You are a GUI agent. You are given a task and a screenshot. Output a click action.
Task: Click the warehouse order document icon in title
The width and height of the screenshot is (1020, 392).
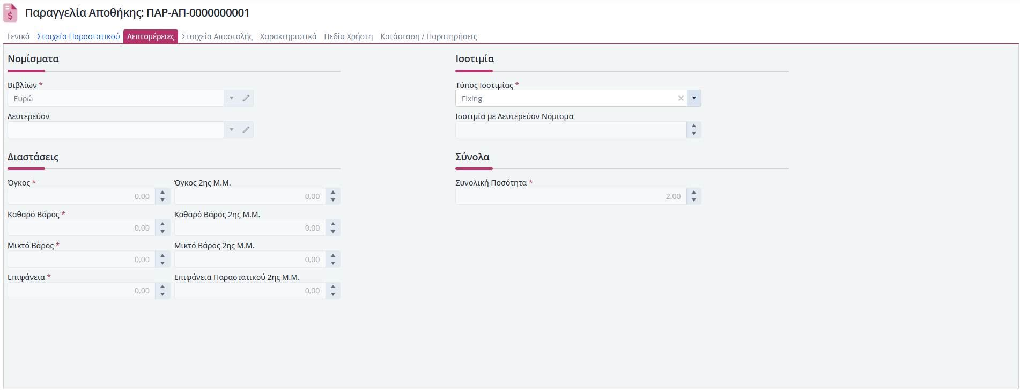pos(10,13)
